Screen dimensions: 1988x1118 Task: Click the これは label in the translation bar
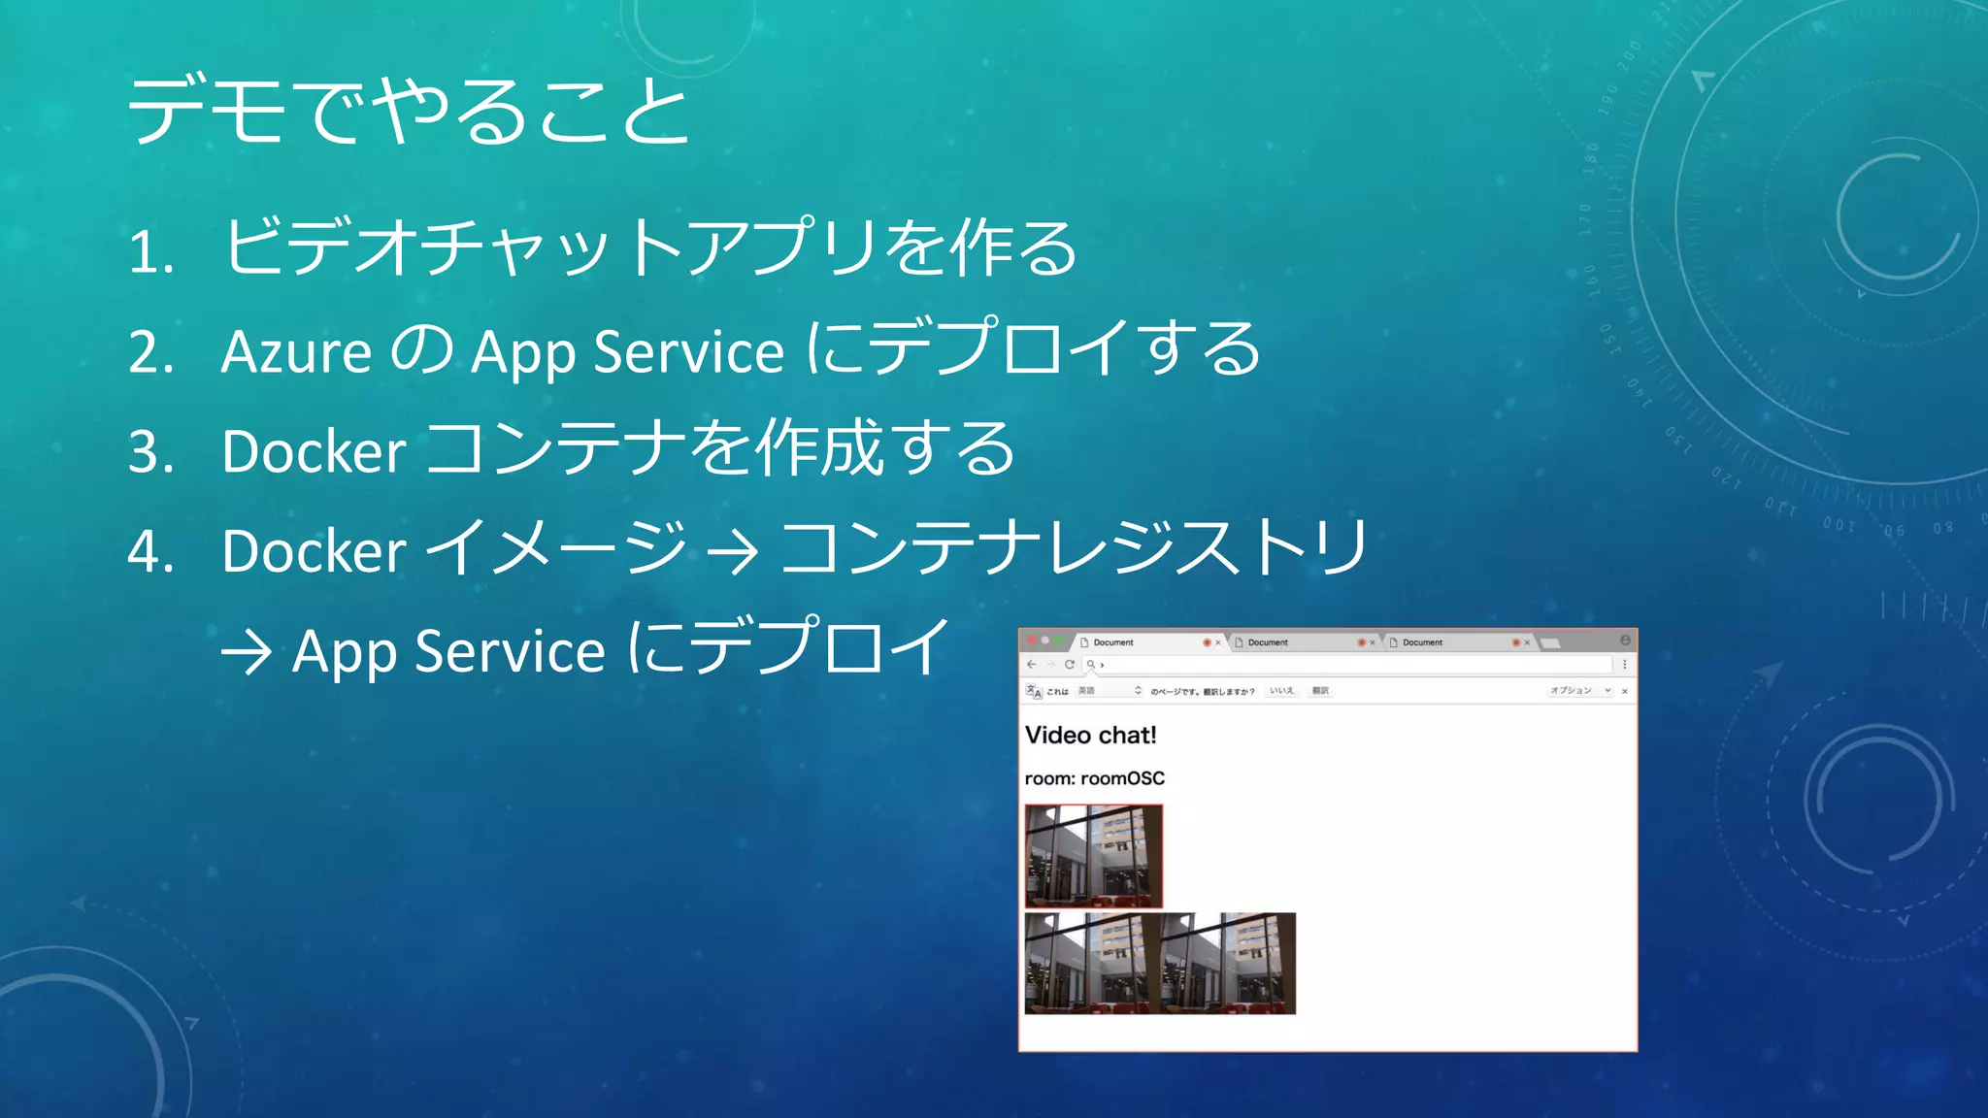pos(1057,691)
